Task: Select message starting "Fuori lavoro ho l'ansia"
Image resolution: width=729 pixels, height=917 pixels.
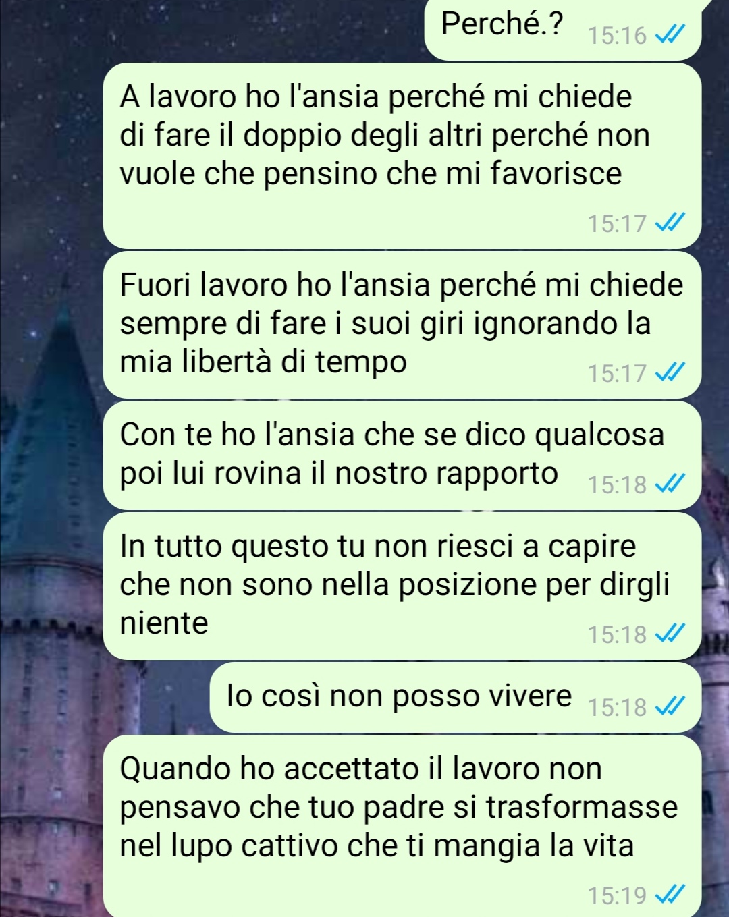Action: (402, 325)
